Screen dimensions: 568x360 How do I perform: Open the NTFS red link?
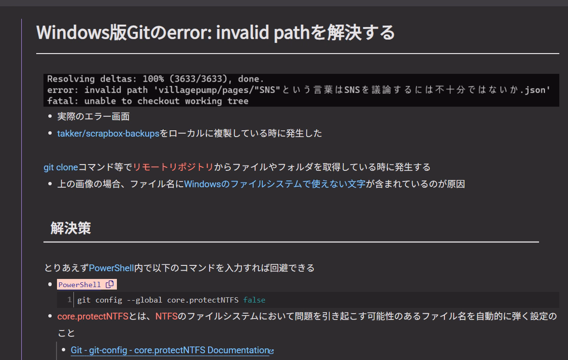click(166, 317)
